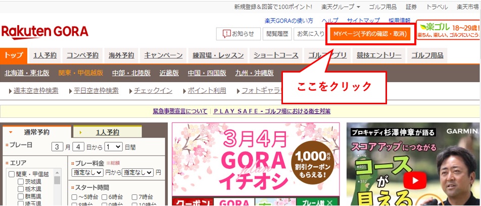This screenshot has height=206, width=481.
Task: Click the お知らせ button
Action: pos(238,34)
